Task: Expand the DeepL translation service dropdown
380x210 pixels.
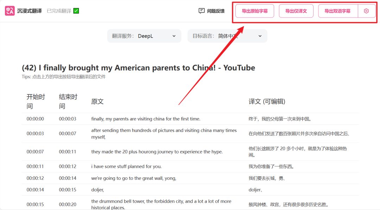Action: 144,36
